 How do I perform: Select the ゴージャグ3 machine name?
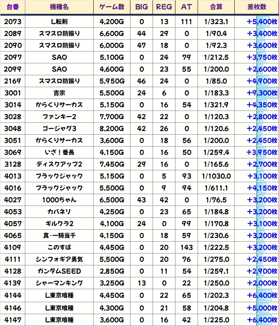[x=59, y=128]
